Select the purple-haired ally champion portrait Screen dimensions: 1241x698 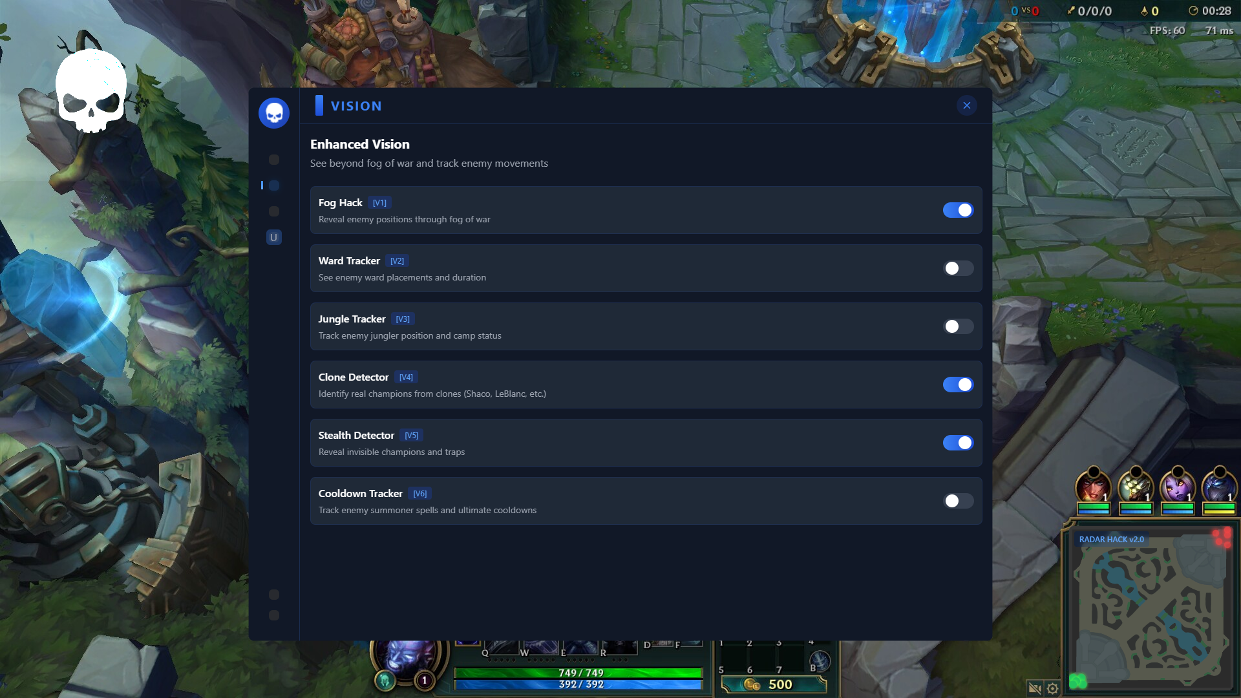(1177, 486)
